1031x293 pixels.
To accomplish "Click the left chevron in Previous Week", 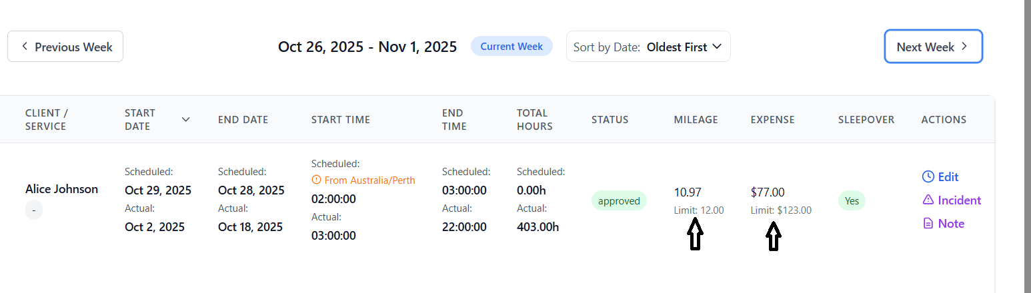I will [25, 47].
